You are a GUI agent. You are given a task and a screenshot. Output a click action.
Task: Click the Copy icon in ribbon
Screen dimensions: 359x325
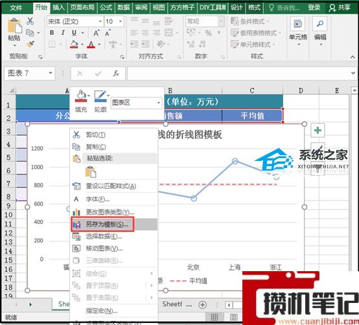30,32
